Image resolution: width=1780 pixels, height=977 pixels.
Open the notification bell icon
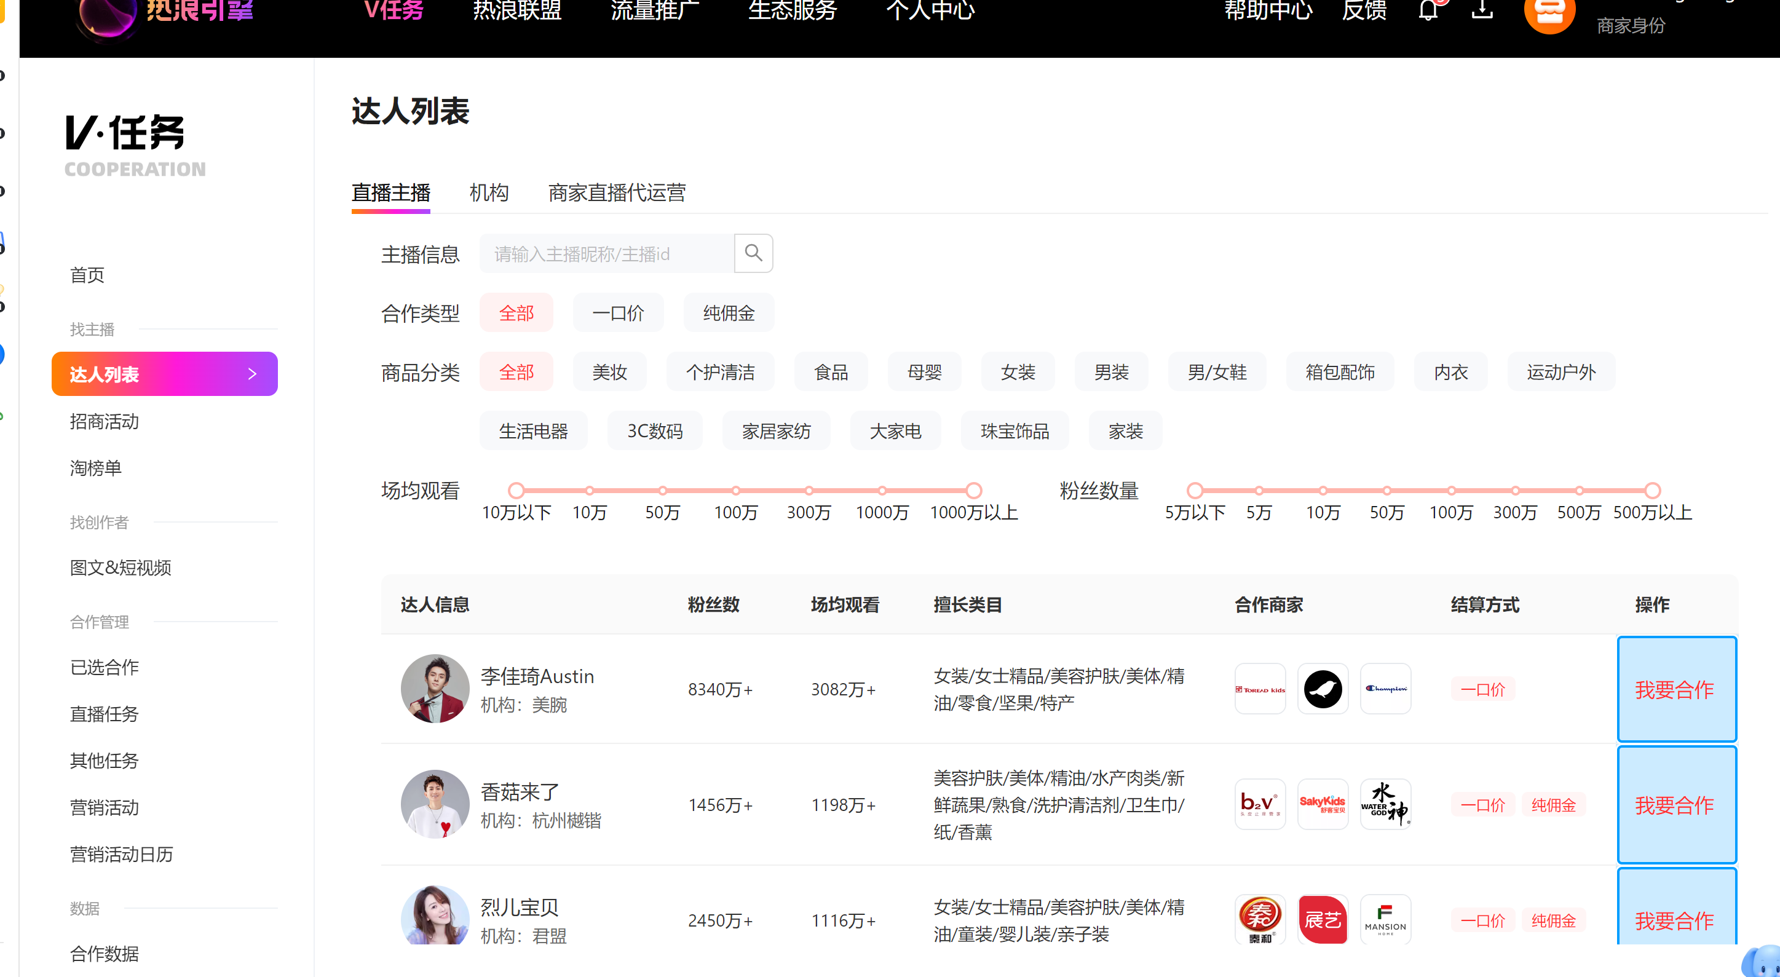(1428, 10)
